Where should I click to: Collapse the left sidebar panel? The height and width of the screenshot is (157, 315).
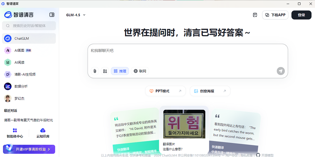pyautogui.click(x=52, y=14)
